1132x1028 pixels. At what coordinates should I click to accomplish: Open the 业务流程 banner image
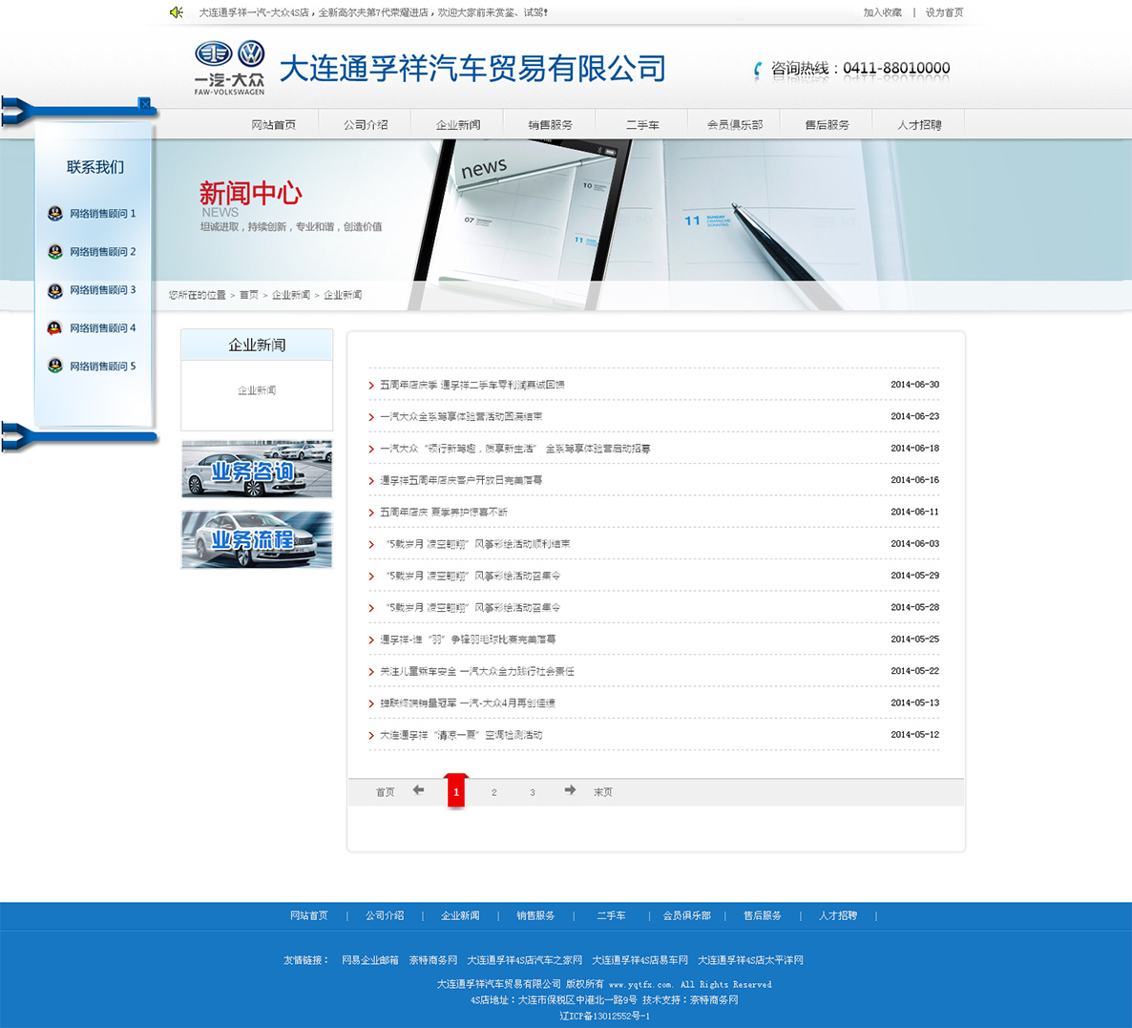(x=257, y=540)
